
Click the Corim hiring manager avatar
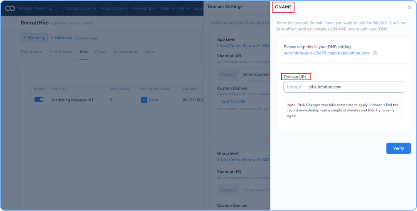144,100
